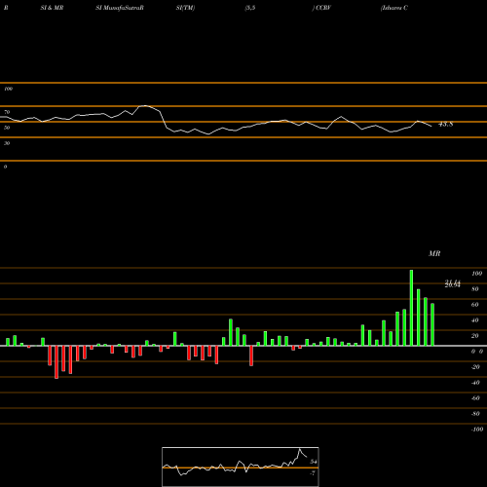
Task: Click the RSI axis label 70
Action: coord(7,112)
